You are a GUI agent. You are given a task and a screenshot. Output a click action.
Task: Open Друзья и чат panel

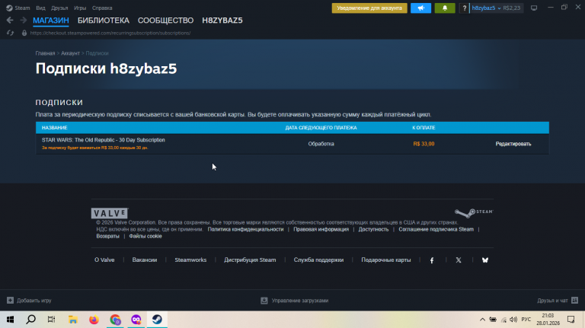pos(558,301)
